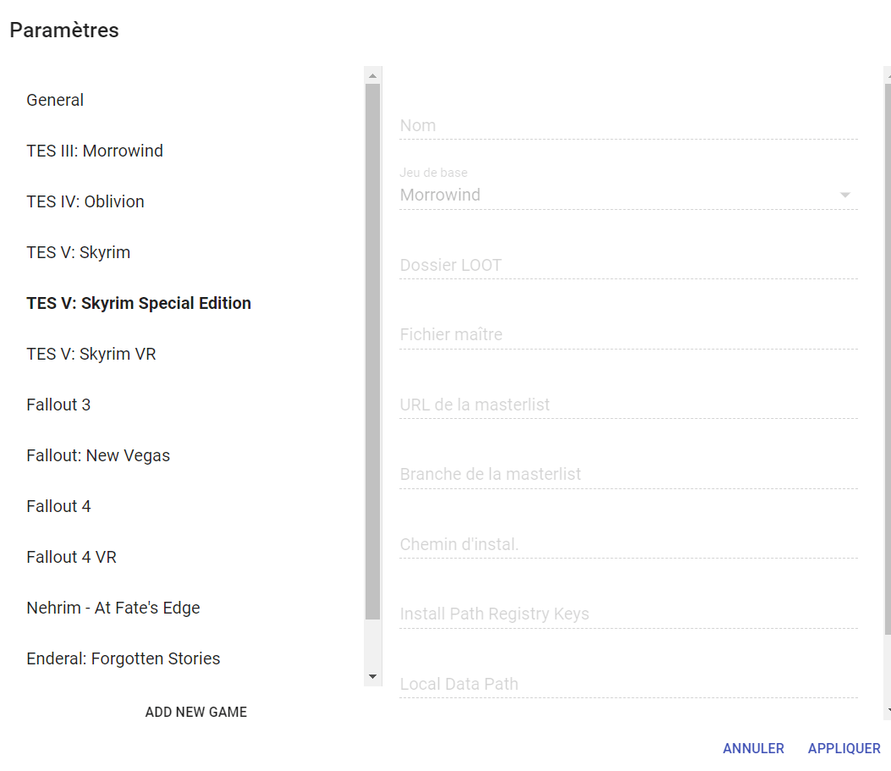The image size is (891, 771).
Task: Click the game list scrollbar down arrow
Action: (373, 676)
